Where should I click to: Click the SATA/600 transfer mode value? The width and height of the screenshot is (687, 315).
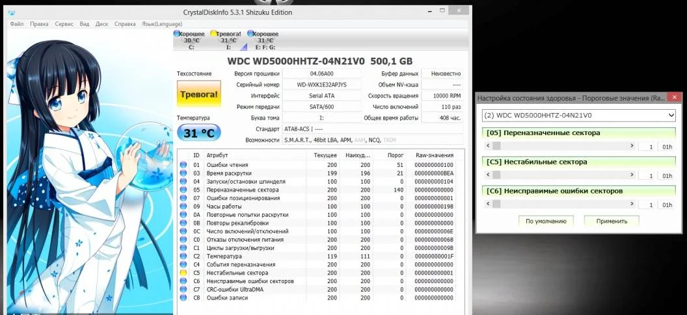click(322, 107)
